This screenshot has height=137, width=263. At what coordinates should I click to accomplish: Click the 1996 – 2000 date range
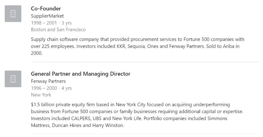44,88
